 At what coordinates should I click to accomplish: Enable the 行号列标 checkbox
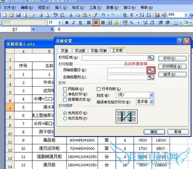(98, 89)
